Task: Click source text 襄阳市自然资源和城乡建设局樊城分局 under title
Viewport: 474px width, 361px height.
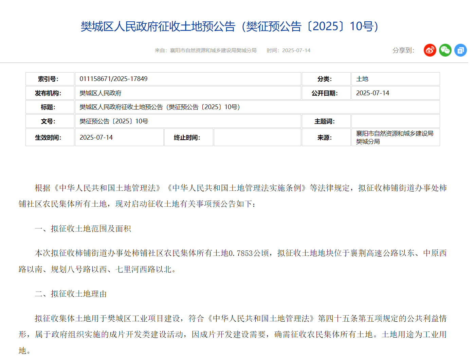Action: (x=213, y=51)
